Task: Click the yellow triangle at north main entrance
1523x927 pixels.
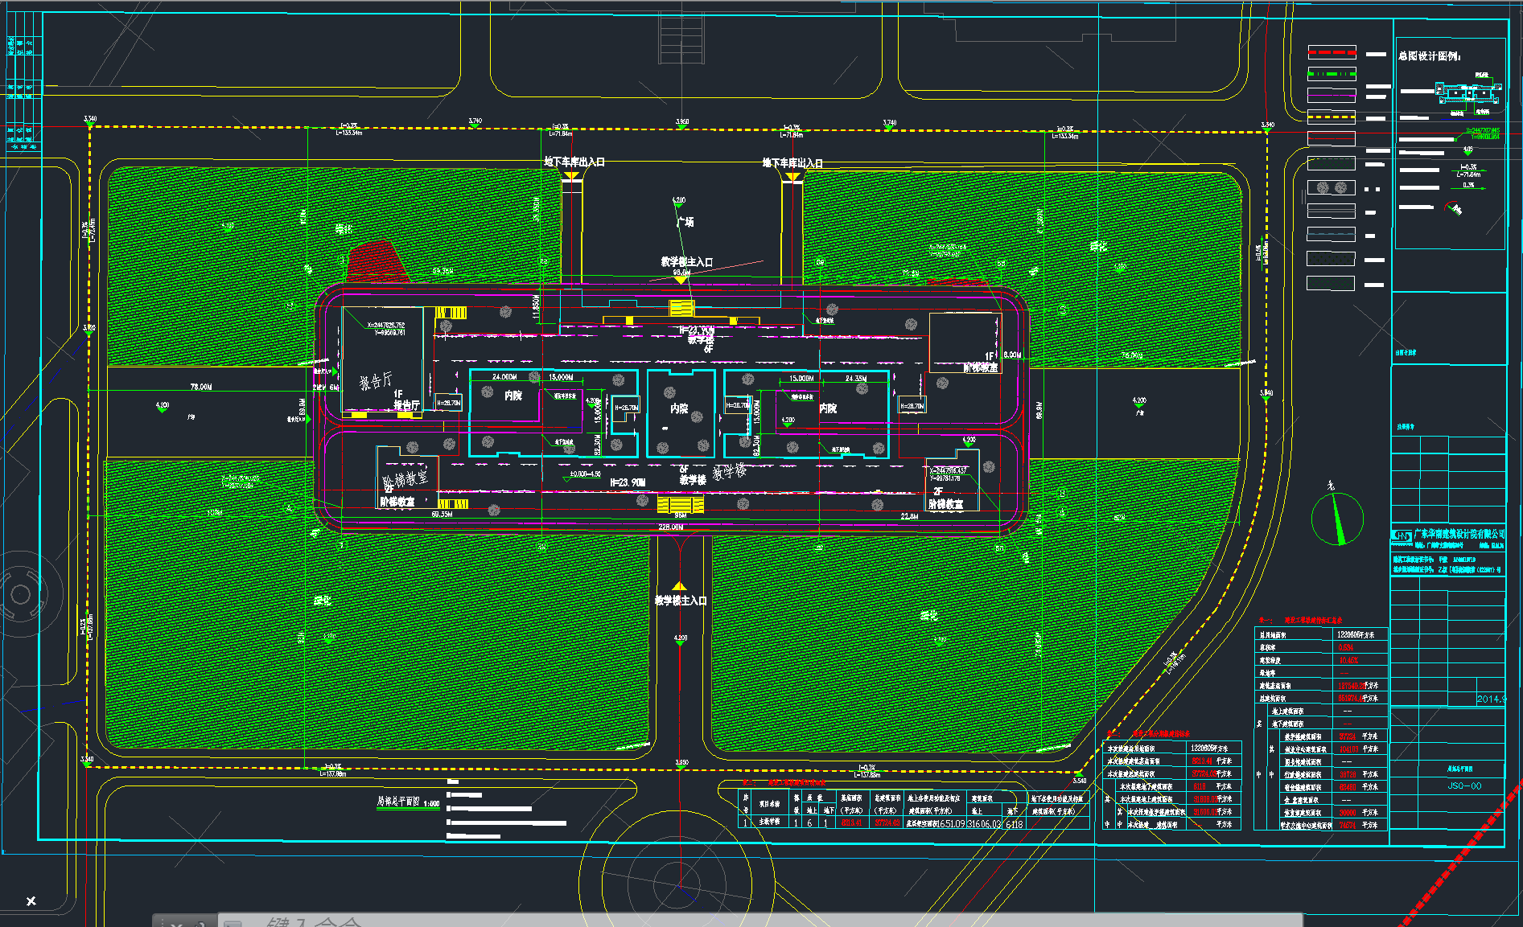Action: pyautogui.click(x=681, y=279)
